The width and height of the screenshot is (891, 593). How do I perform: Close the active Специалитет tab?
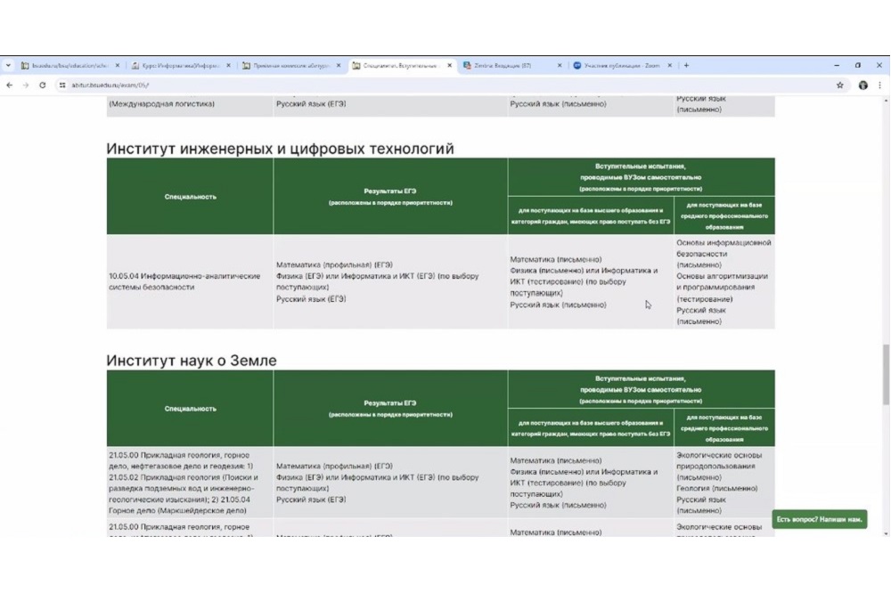click(450, 65)
